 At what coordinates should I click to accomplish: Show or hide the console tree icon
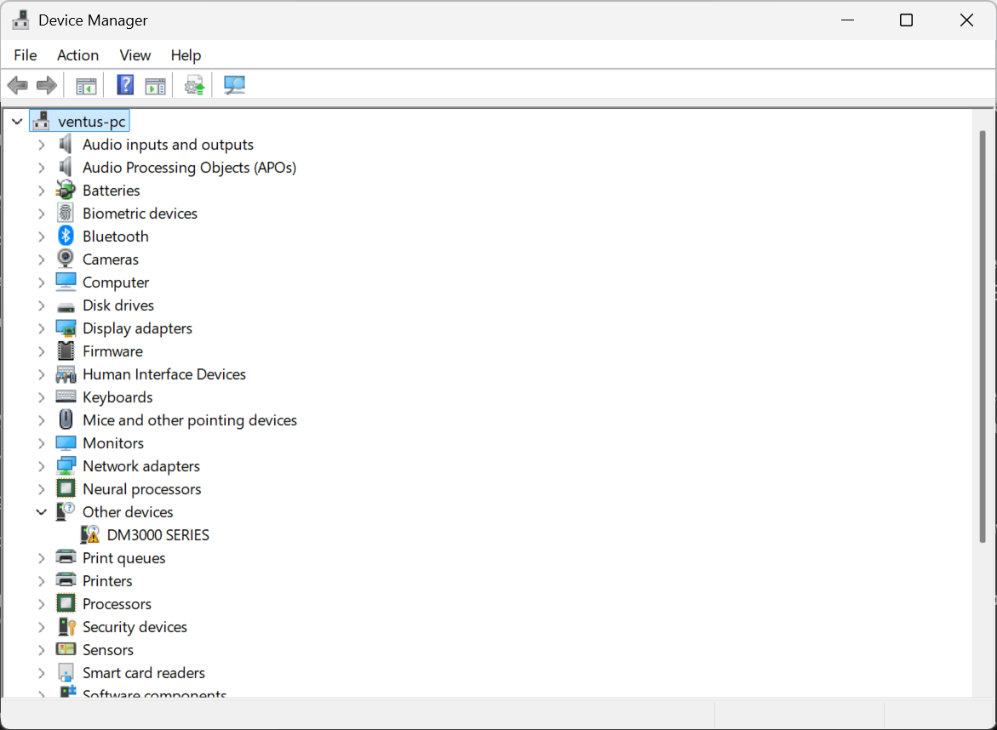click(86, 85)
